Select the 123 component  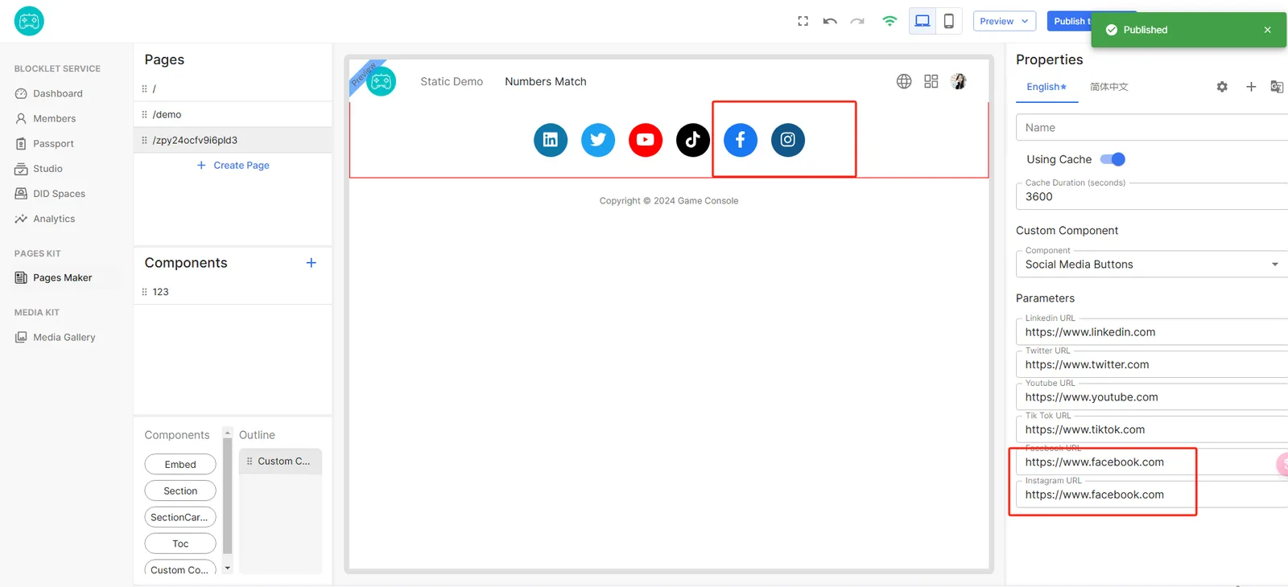pos(233,292)
